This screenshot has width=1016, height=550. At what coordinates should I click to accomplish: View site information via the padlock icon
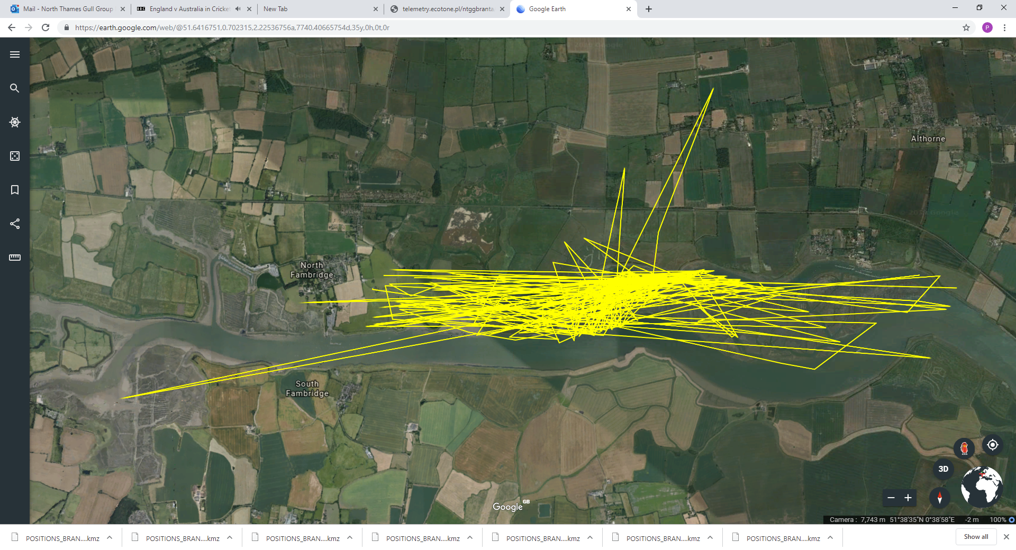click(66, 27)
